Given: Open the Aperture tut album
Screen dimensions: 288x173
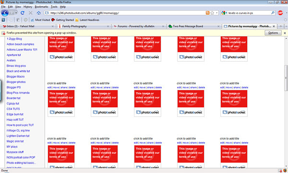Looking at the screenshot, I should pyautogui.click(x=14, y=55).
